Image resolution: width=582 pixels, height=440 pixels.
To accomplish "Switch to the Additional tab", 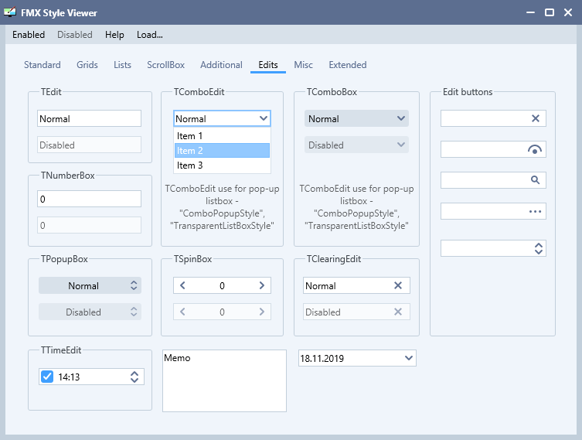I will point(221,65).
